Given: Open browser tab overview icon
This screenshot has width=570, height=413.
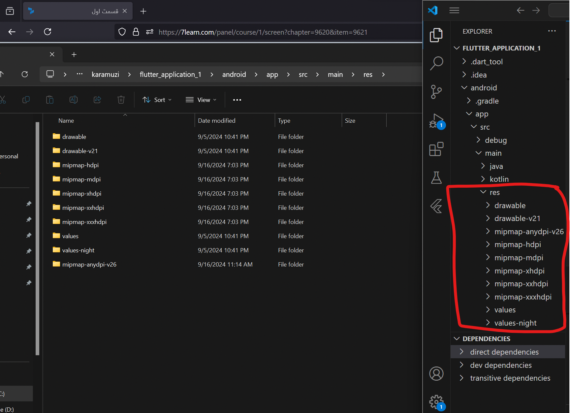Looking at the screenshot, I should 10,11.
